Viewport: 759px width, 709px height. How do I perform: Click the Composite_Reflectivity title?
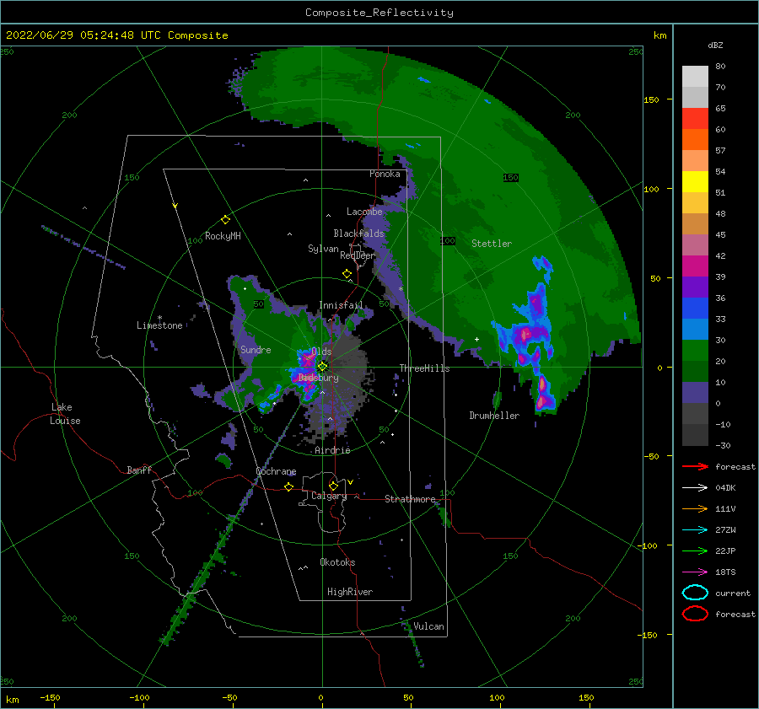[379, 13]
